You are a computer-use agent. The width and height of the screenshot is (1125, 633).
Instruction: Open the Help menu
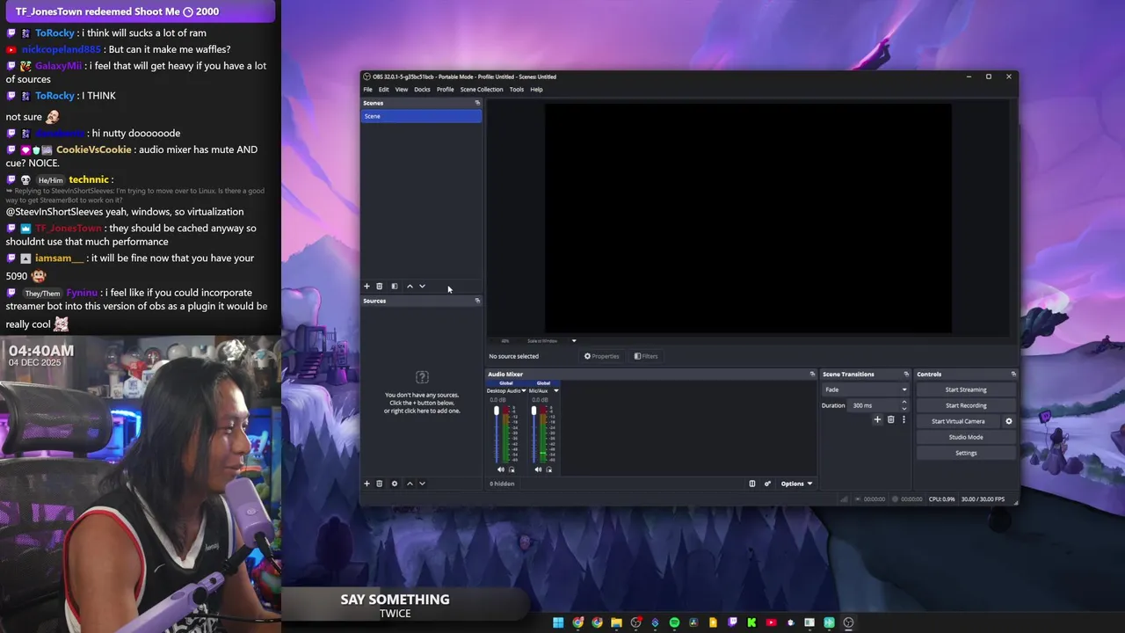click(x=536, y=90)
